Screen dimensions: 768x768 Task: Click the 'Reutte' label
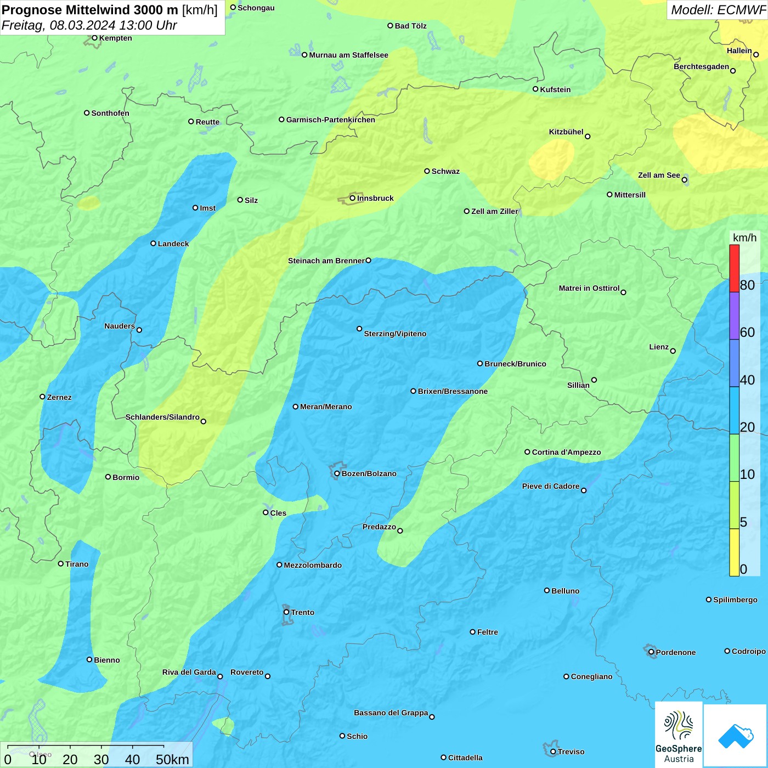207,122
